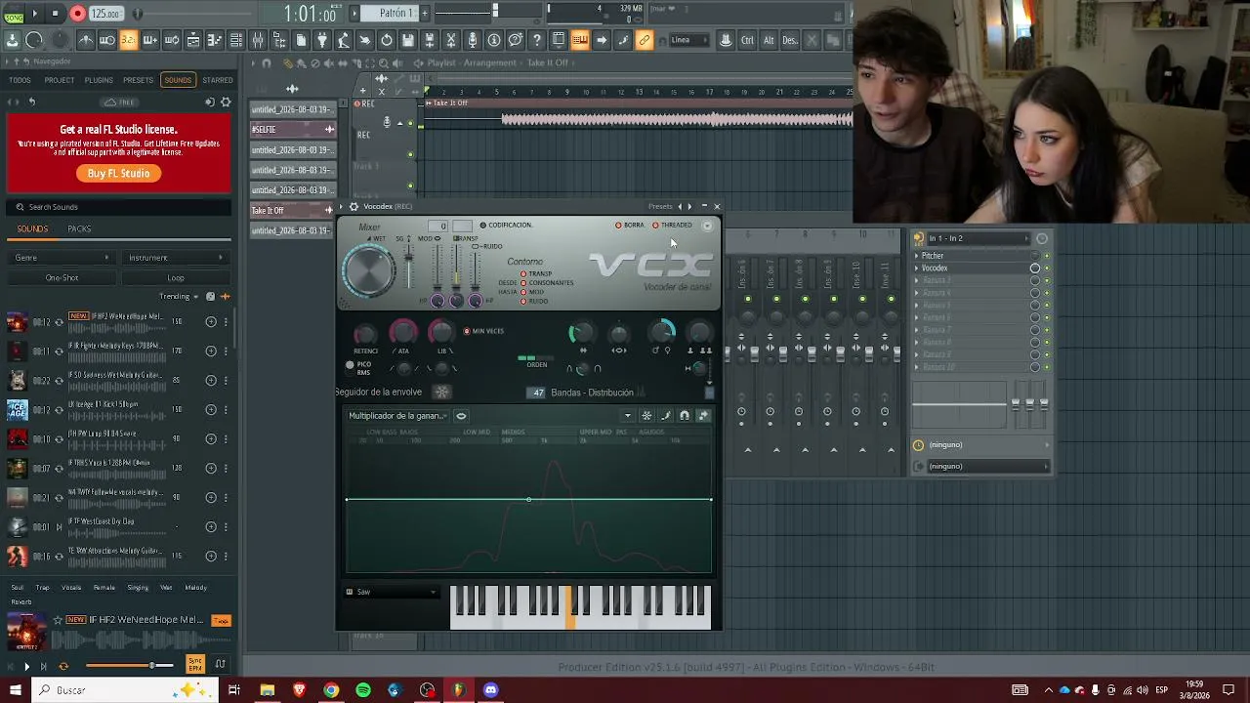Add the IF SD Sadness sound with plus icon
The image size is (1250, 703).
pyautogui.click(x=211, y=380)
